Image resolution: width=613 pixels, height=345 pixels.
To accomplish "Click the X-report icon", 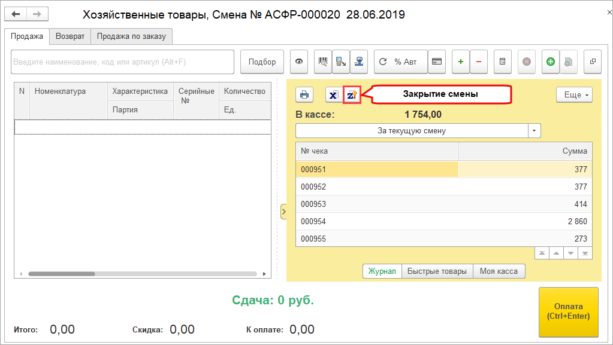I will coord(334,94).
